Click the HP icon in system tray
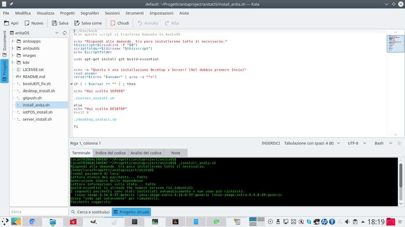Screen dimensions: 405x227 (324, 222)
